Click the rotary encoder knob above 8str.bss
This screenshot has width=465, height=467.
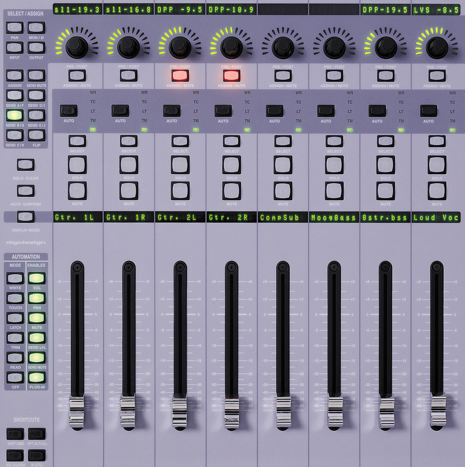(386, 47)
